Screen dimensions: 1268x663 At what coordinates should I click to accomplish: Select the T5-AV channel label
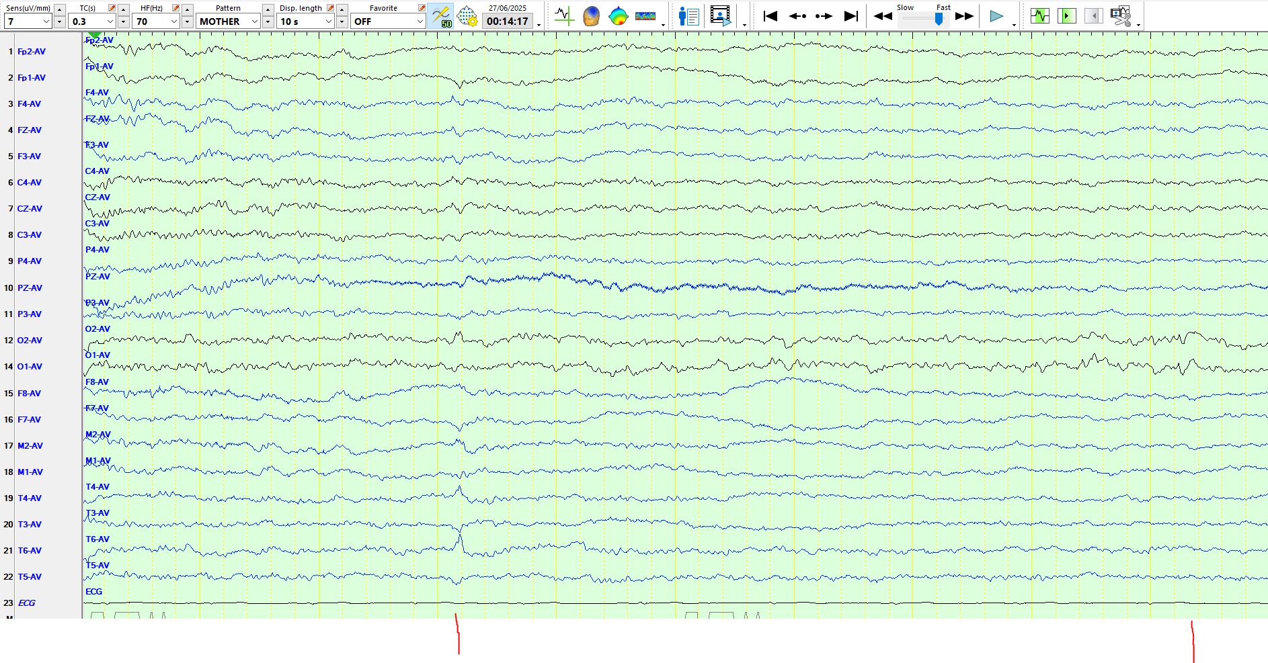point(30,576)
